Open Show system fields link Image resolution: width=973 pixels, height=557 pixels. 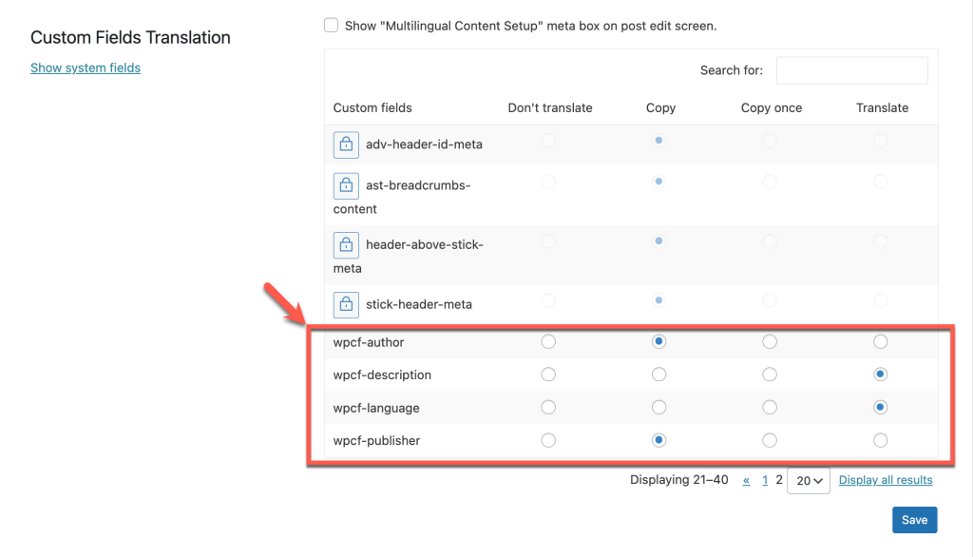86,67
